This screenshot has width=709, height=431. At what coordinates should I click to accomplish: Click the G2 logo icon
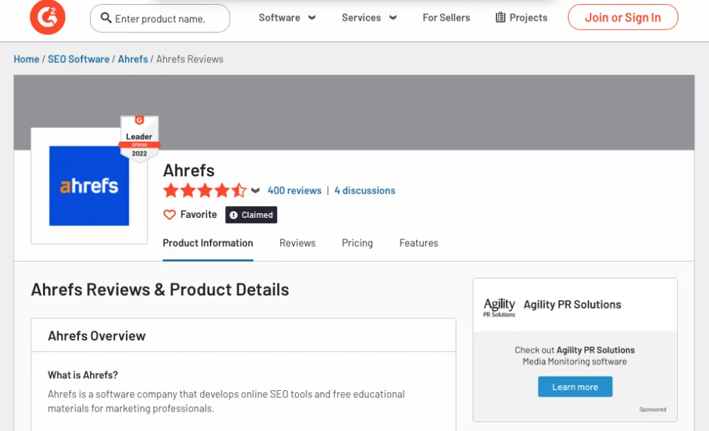click(48, 17)
